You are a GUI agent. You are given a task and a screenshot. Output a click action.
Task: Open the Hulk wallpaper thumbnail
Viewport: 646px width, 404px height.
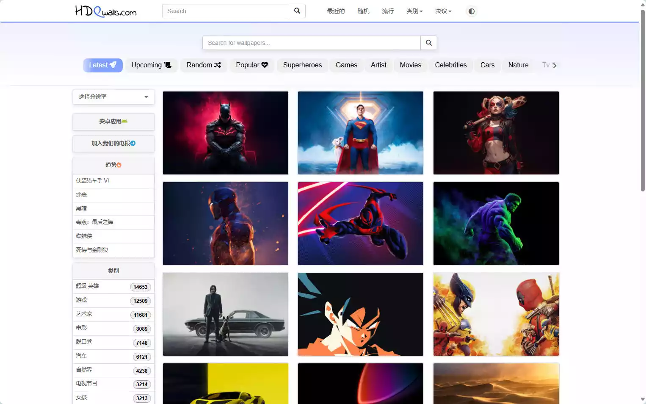[x=496, y=224]
